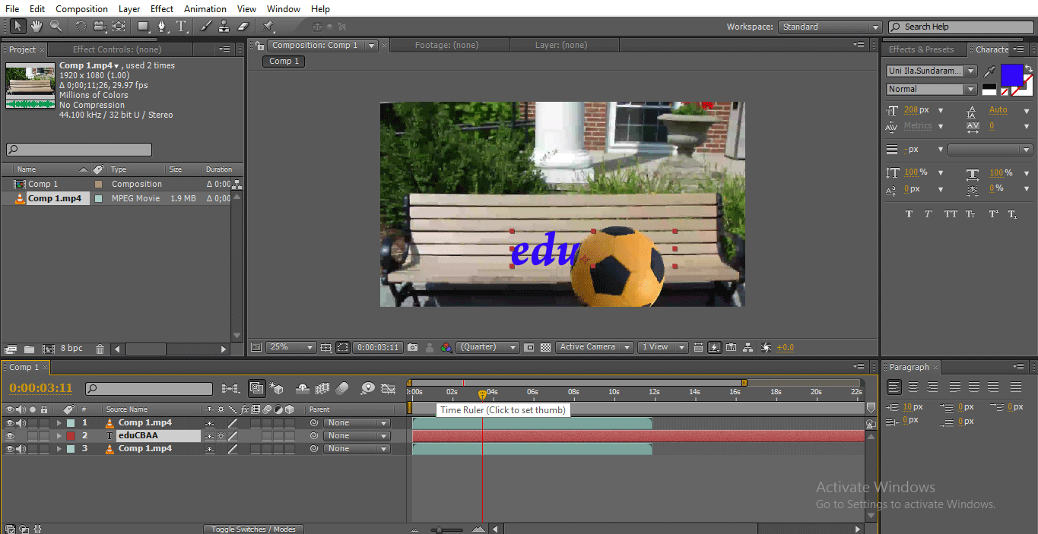The image size is (1038, 534).
Task: Click the reset exposure icon
Action: [766, 347]
